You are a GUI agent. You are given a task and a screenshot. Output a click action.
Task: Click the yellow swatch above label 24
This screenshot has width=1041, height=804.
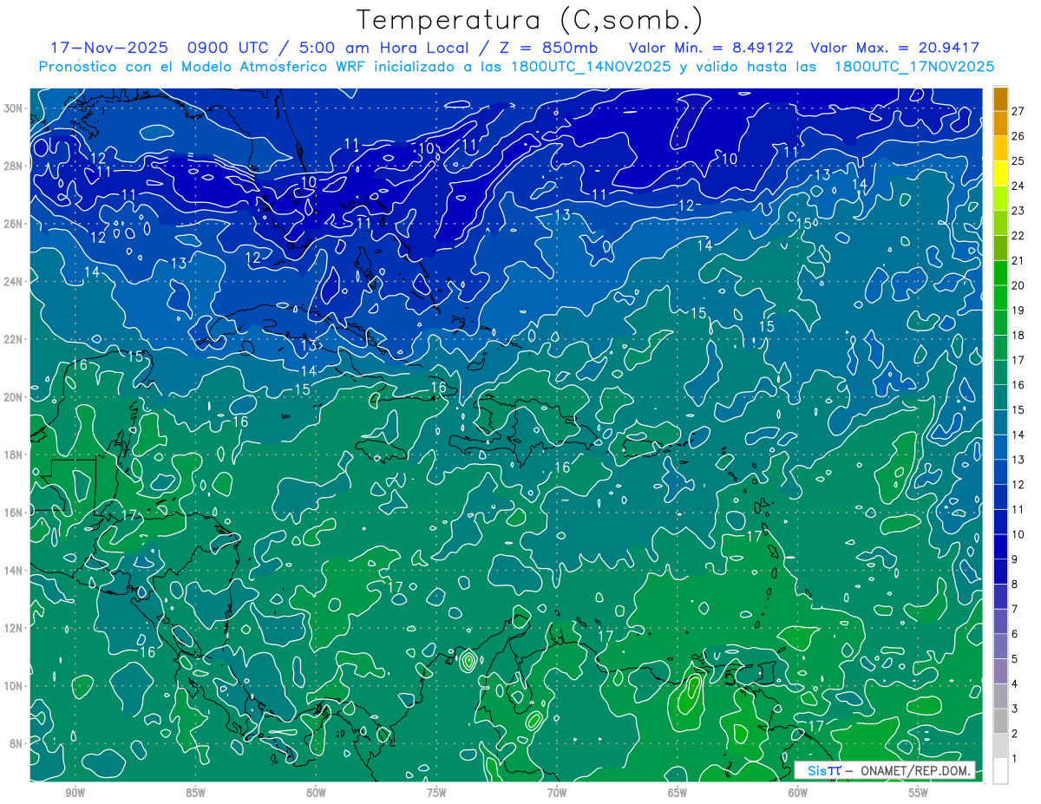click(1000, 174)
